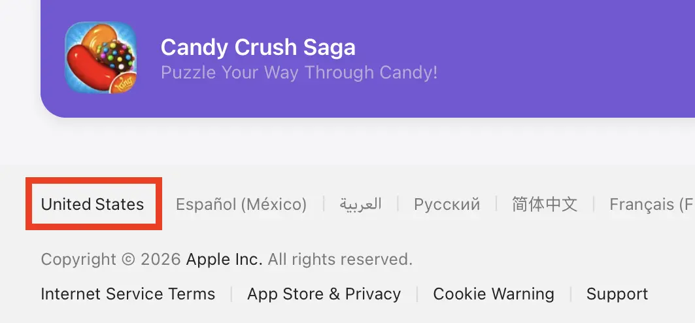The height and width of the screenshot is (323, 695).
Task: Open the Candy Crush Saga title link
Action: pyautogui.click(x=258, y=47)
